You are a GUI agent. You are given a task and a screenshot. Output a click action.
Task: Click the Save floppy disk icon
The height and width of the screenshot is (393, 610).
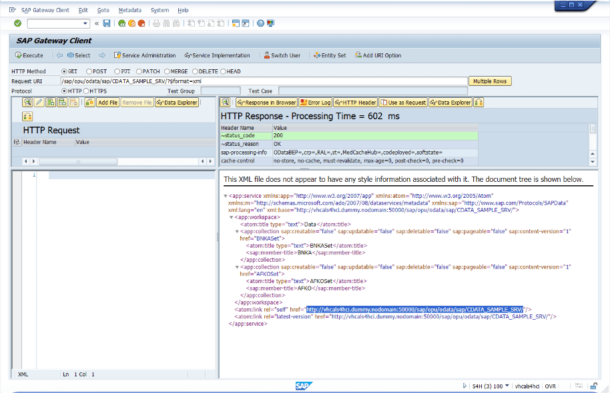pos(107,23)
